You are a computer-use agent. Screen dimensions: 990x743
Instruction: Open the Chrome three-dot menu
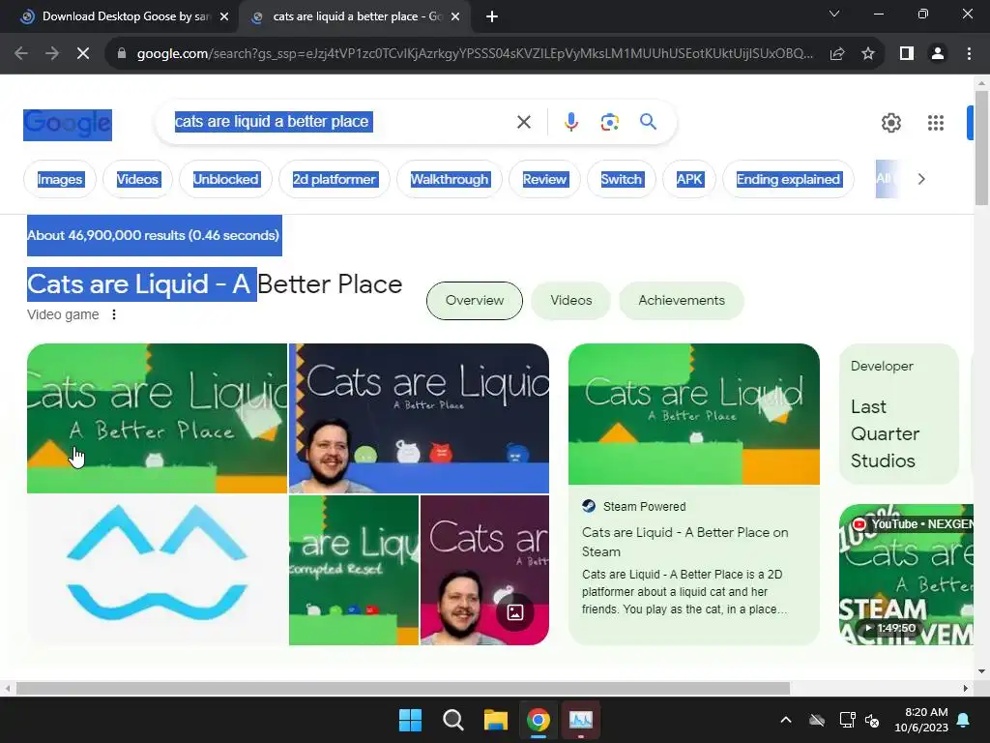click(x=969, y=54)
